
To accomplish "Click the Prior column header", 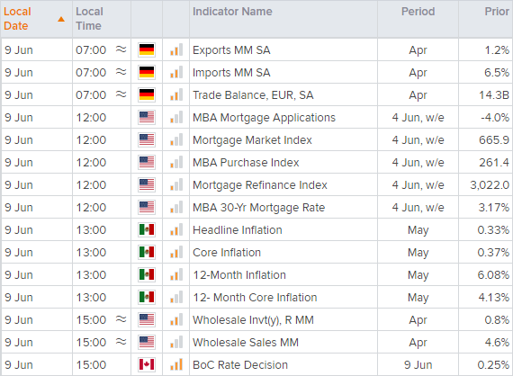I will (497, 12).
